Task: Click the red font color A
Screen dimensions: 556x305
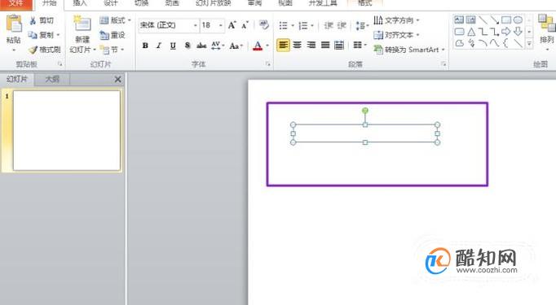Action: 258,46
